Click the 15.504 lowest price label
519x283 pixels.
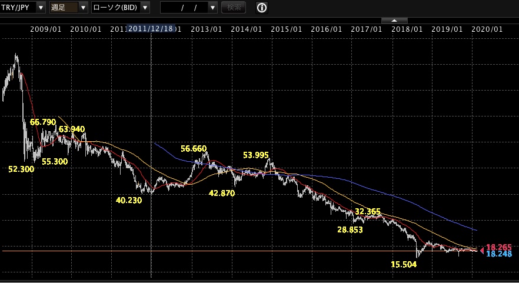[x=404, y=264]
